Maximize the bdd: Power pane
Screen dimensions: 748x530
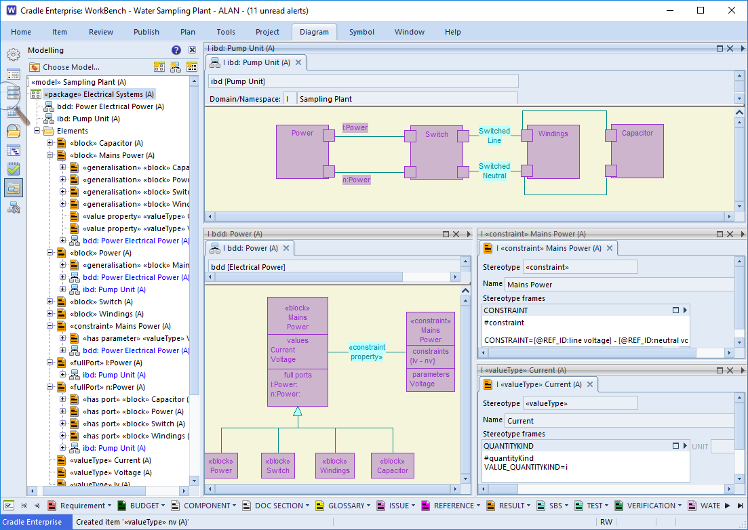446,234
